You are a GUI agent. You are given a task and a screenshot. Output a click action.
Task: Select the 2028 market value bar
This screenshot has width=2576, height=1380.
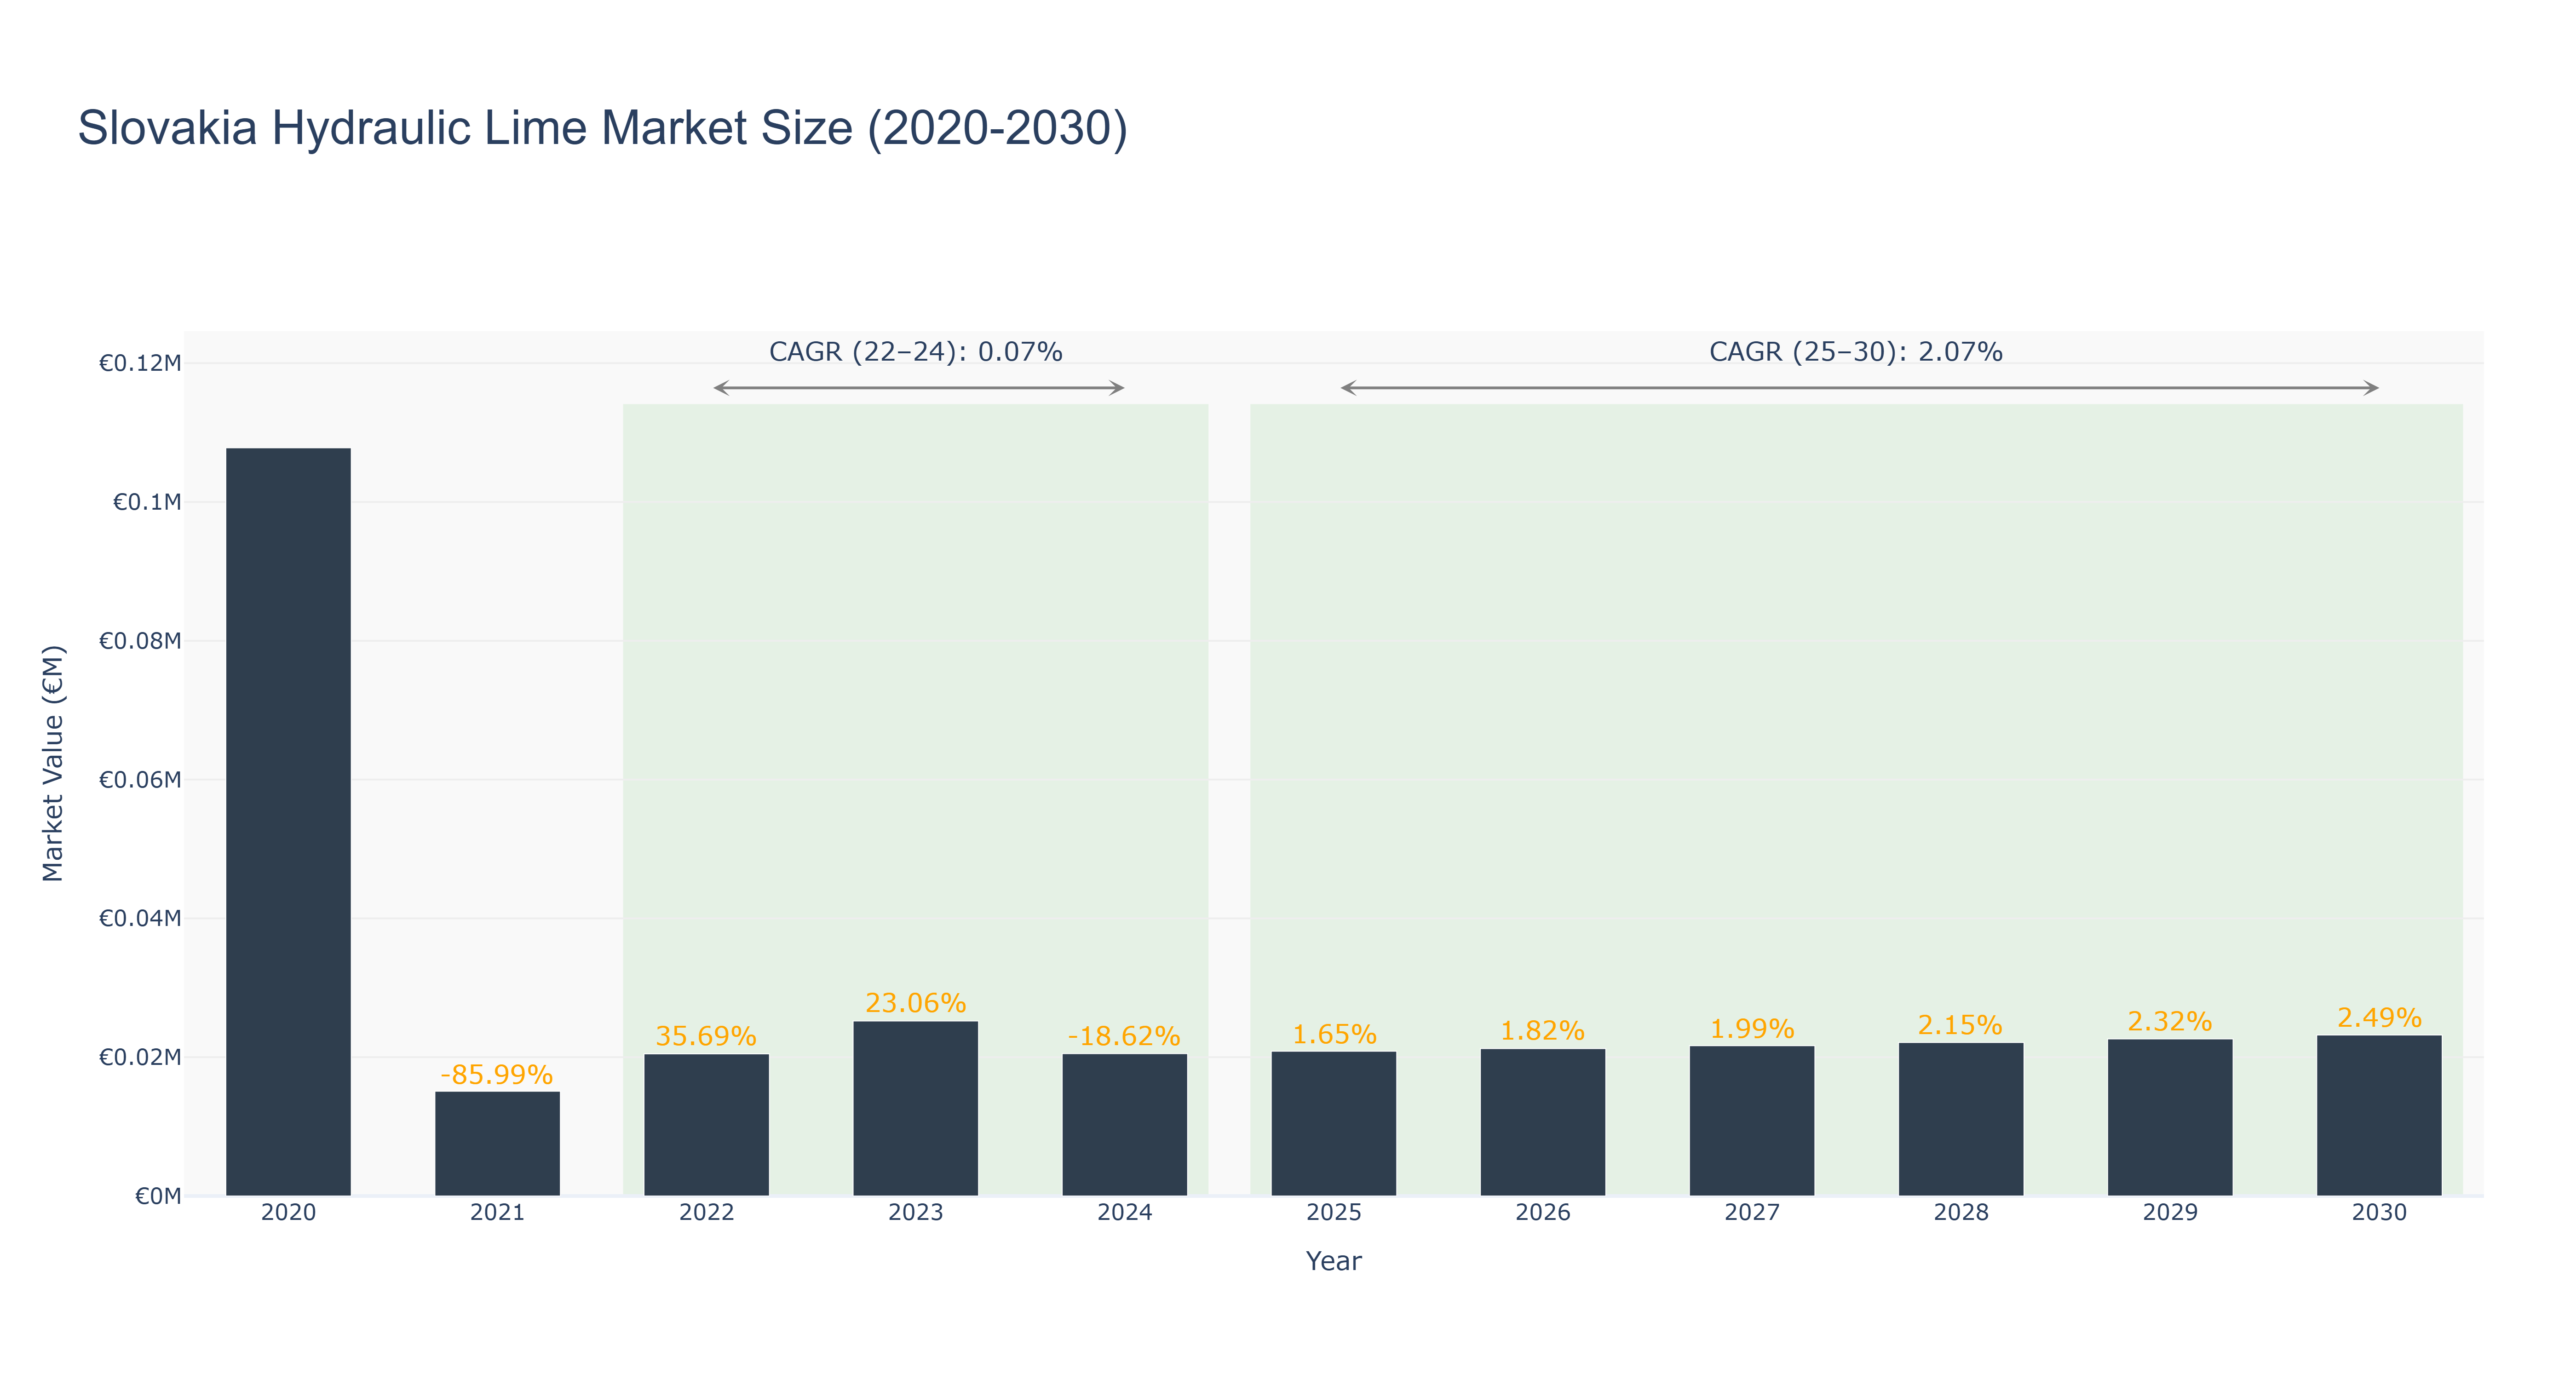(1960, 1120)
